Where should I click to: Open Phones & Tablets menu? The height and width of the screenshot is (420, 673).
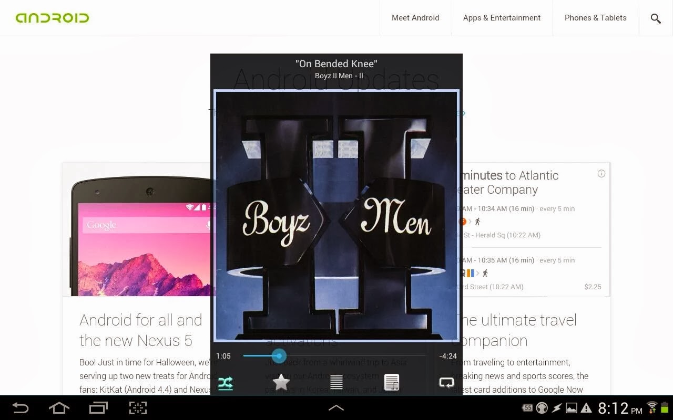[596, 18]
